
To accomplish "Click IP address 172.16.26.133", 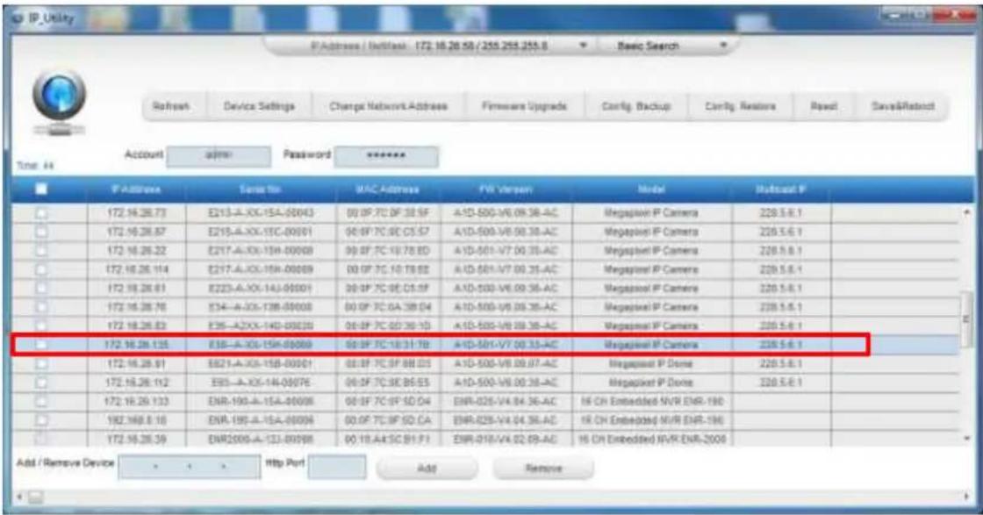I will (x=136, y=401).
